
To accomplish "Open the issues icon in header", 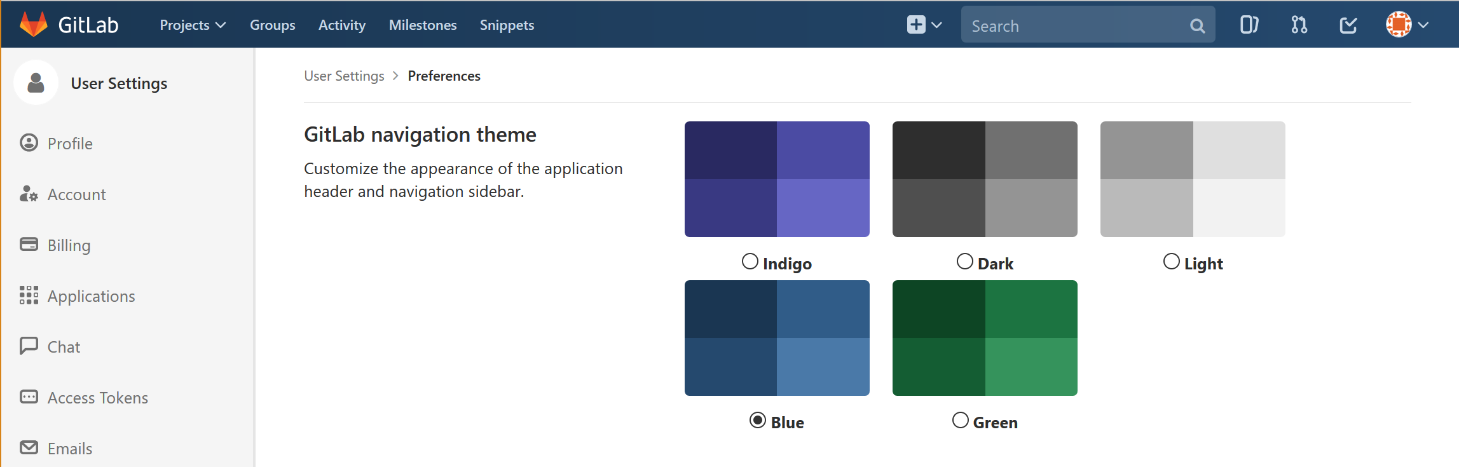I will (x=1249, y=25).
